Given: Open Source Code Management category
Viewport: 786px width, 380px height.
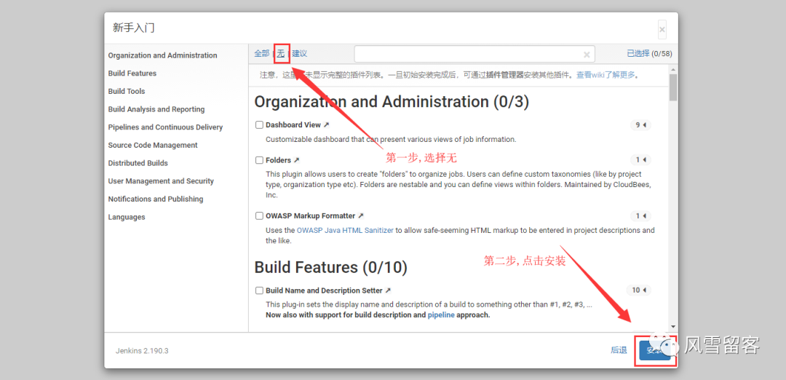Looking at the screenshot, I should pos(153,146).
